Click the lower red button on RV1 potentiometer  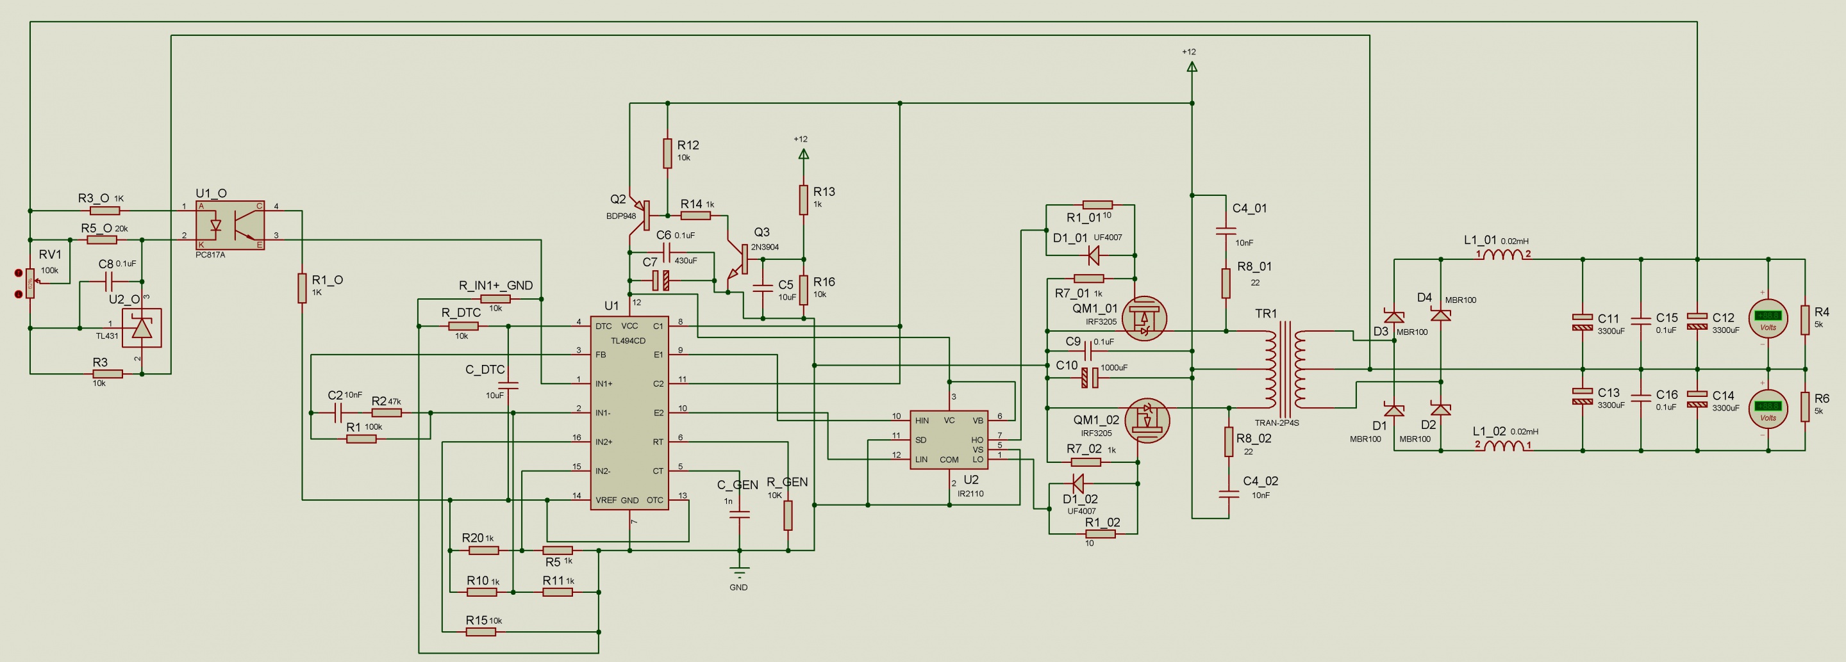click(x=19, y=294)
